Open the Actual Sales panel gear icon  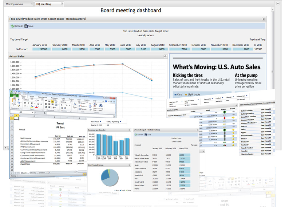[x=165, y=56]
